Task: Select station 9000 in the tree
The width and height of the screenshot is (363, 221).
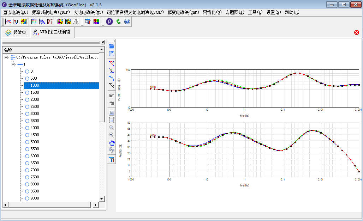Action: 35,198
